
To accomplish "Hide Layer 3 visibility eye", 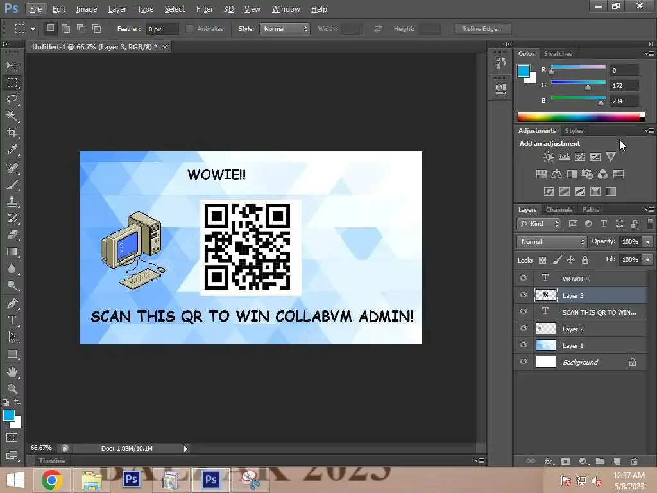I will click(x=524, y=295).
